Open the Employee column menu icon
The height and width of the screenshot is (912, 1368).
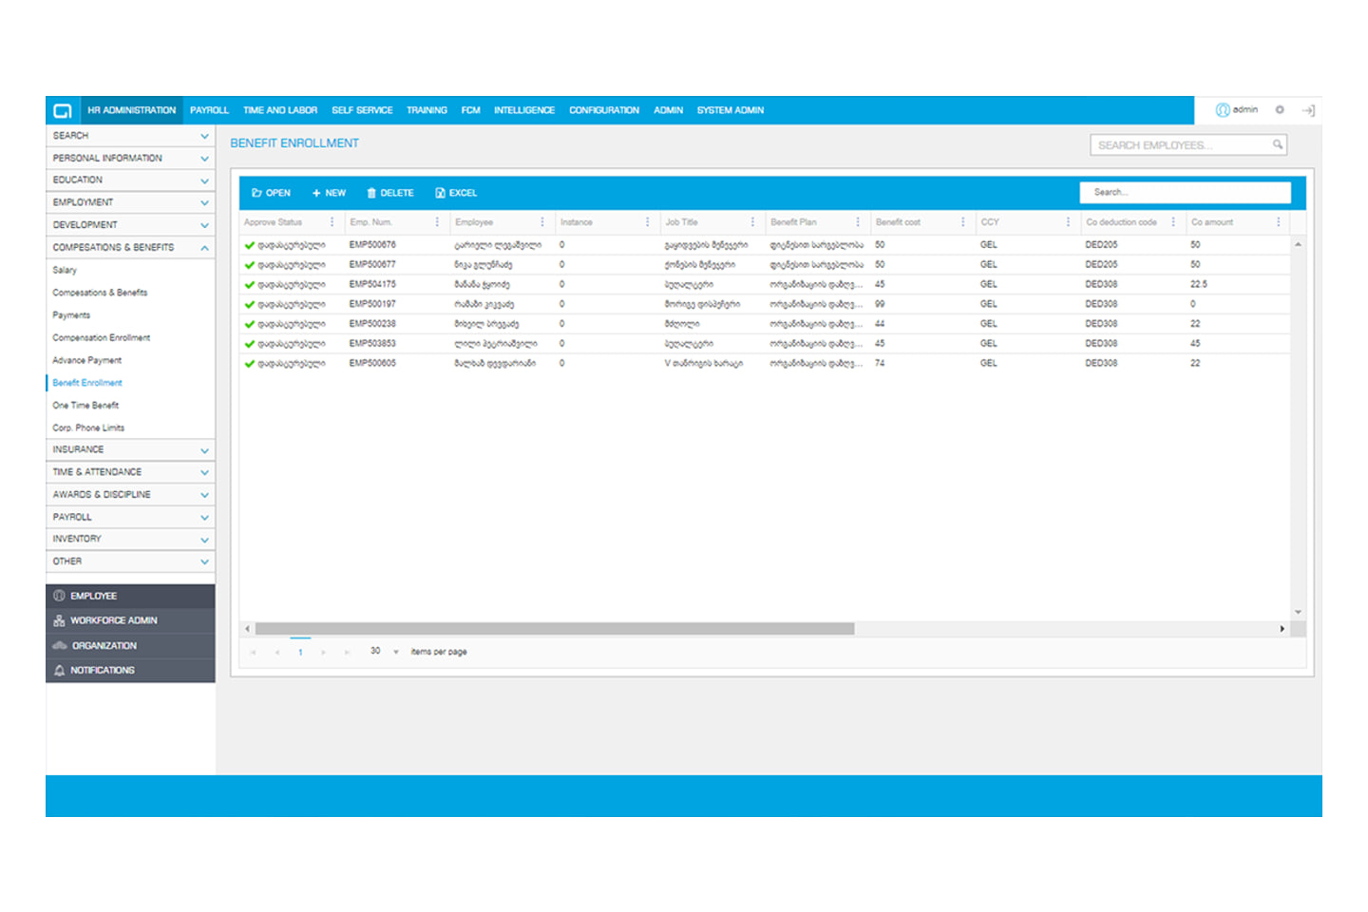542,222
